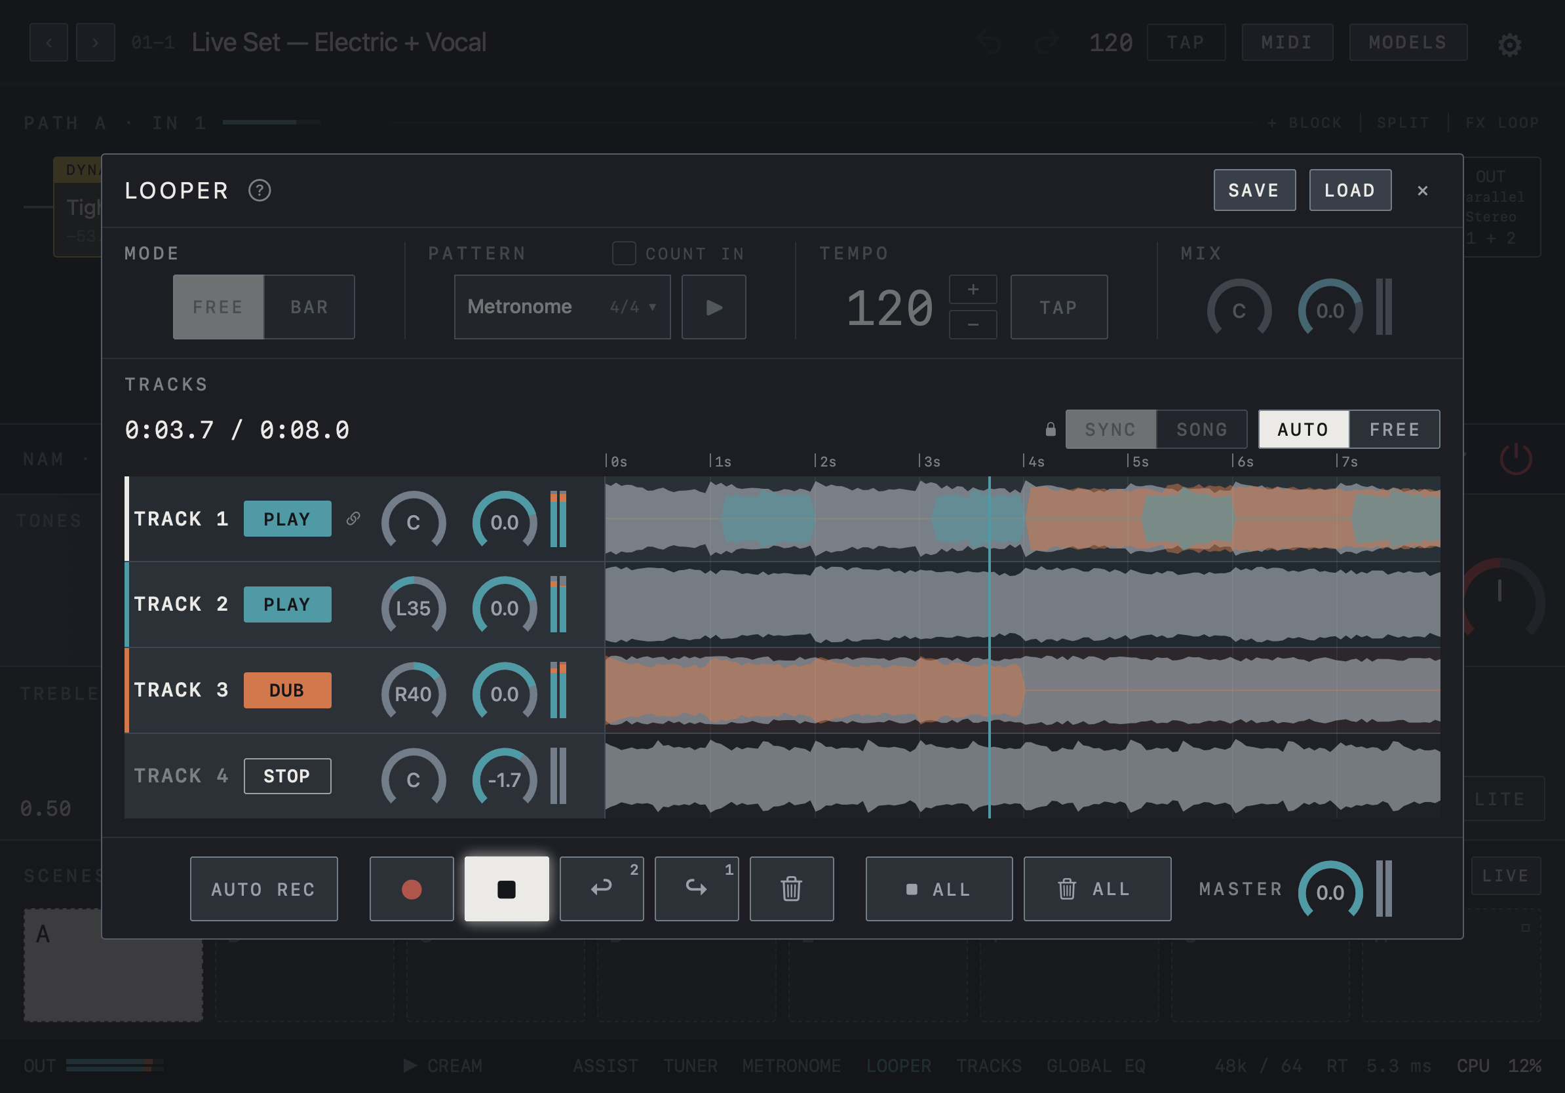
Task: Open settings gear in top bar
Action: click(1509, 44)
